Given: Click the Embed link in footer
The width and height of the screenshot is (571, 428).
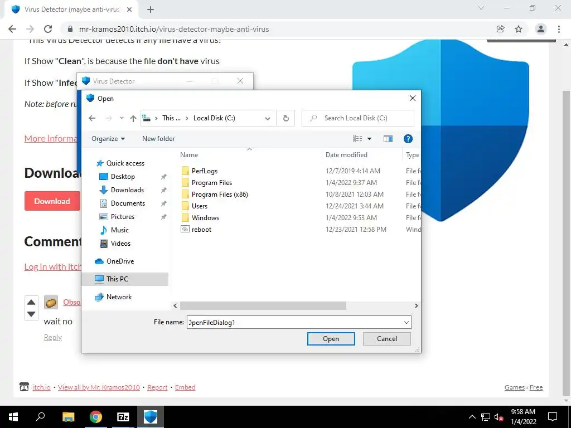Looking at the screenshot, I should pyautogui.click(x=185, y=387).
